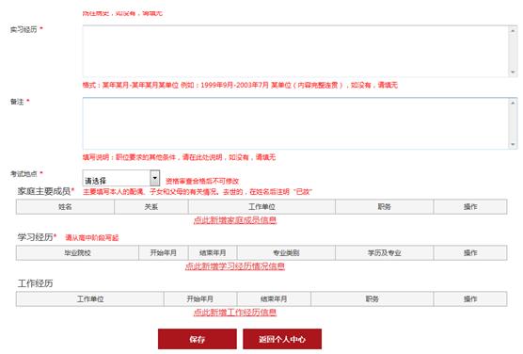Click 点此新增学习经历情况信息 link
The image size is (523, 354).
tap(235, 266)
